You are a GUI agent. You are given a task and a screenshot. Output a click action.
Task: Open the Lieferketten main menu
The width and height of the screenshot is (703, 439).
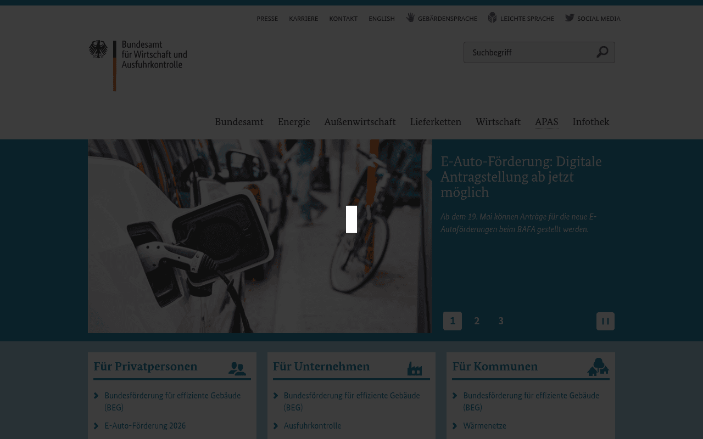[436, 122]
